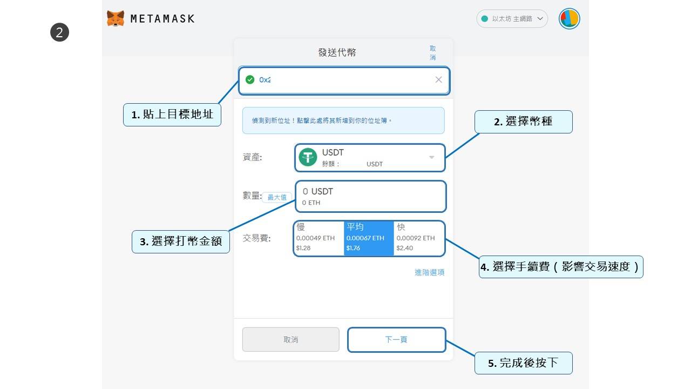Image resolution: width=691 pixels, height=389 pixels.
Task: Select the 快 fast transaction fee option
Action: [x=419, y=238]
